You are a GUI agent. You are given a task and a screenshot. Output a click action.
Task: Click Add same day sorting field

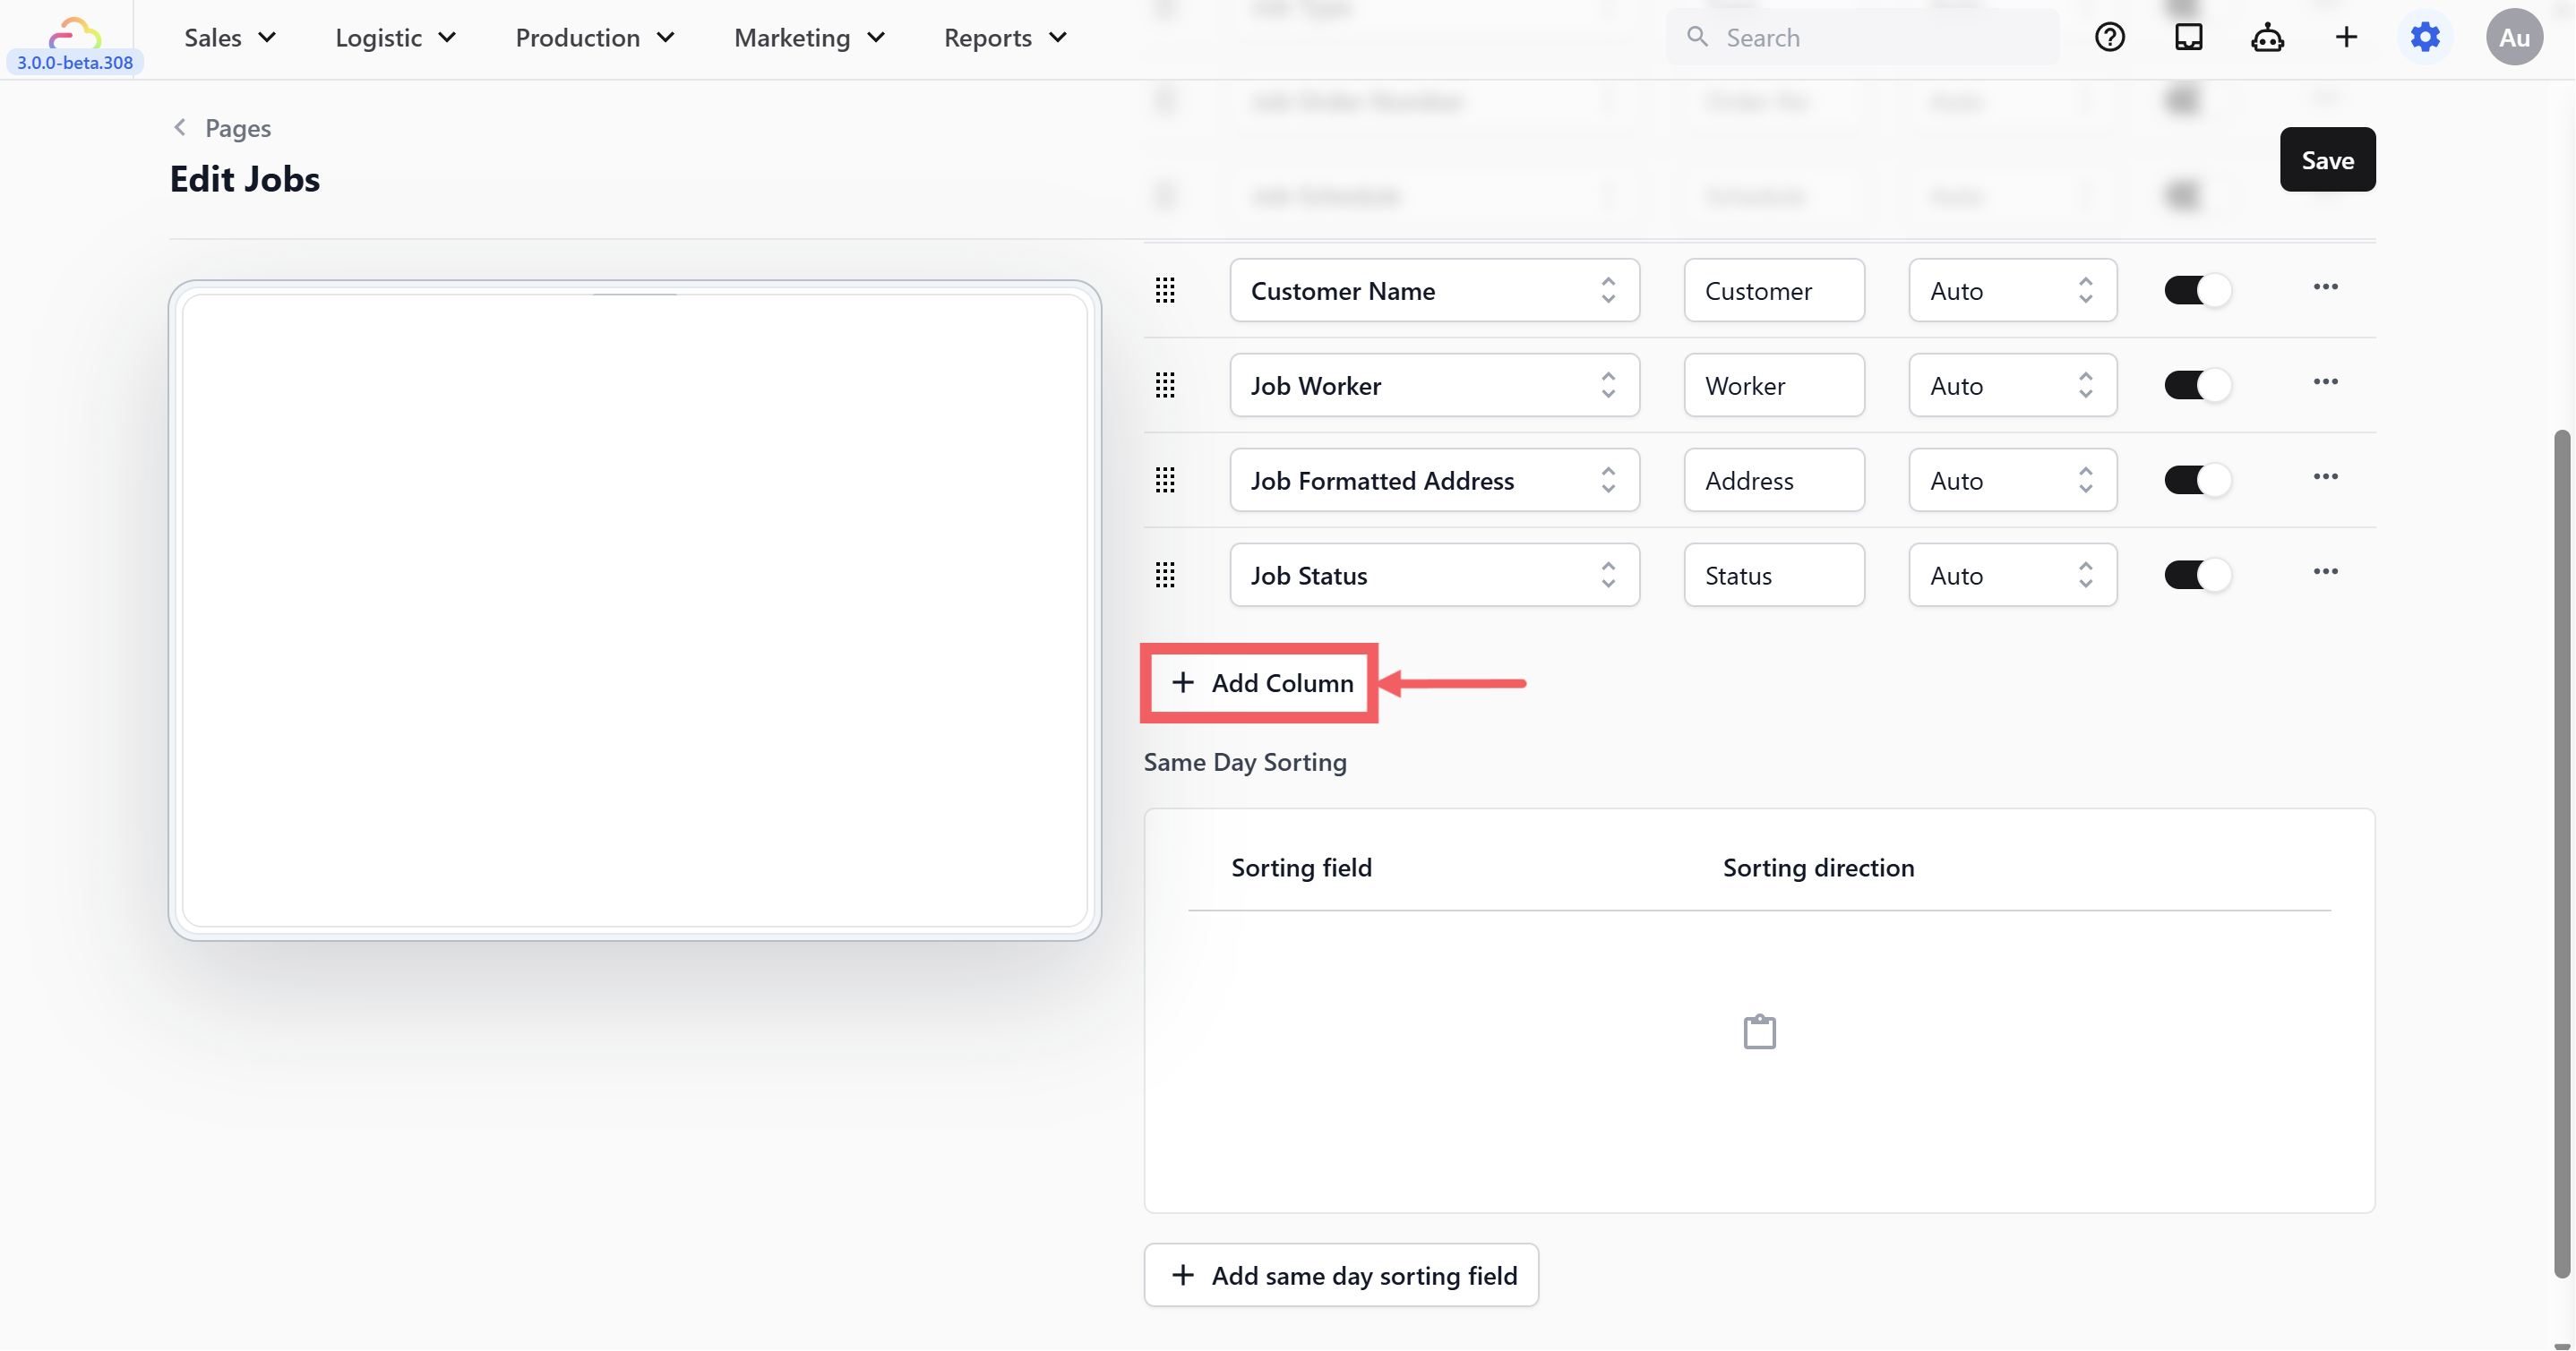tap(1341, 1275)
